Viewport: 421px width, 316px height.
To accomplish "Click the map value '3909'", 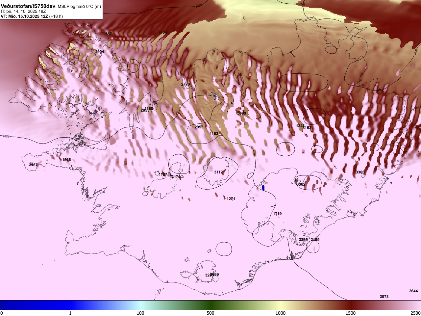I will pos(242,113).
